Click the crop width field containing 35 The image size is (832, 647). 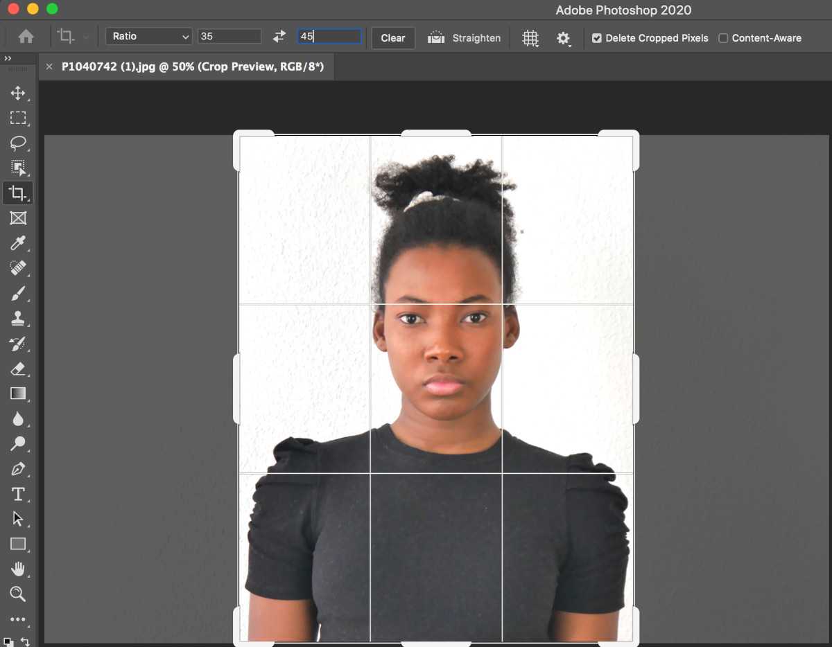(x=229, y=37)
